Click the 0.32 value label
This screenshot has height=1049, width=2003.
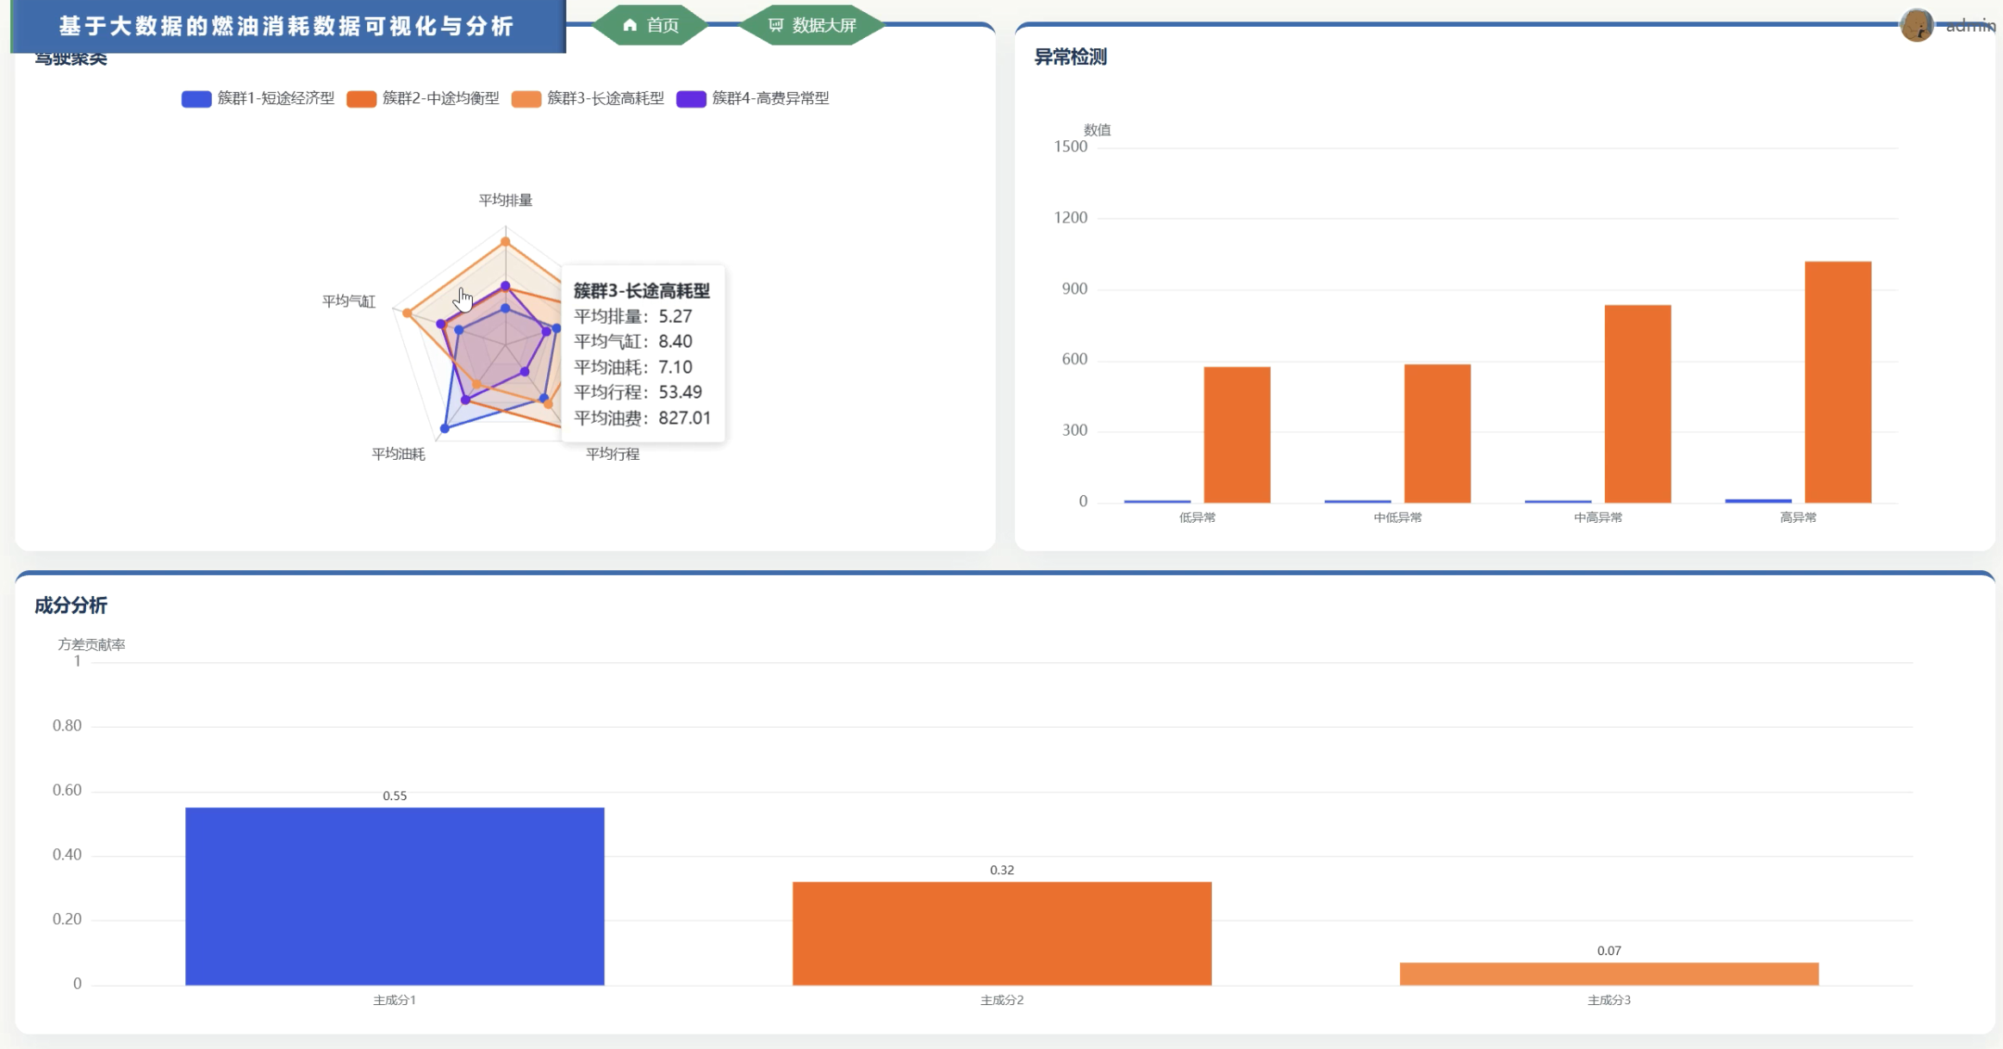point(1002,870)
